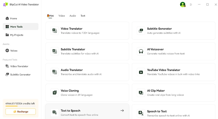Click sidebar Video Translator icon
The width and height of the screenshot is (218, 119).
tap(7, 66)
